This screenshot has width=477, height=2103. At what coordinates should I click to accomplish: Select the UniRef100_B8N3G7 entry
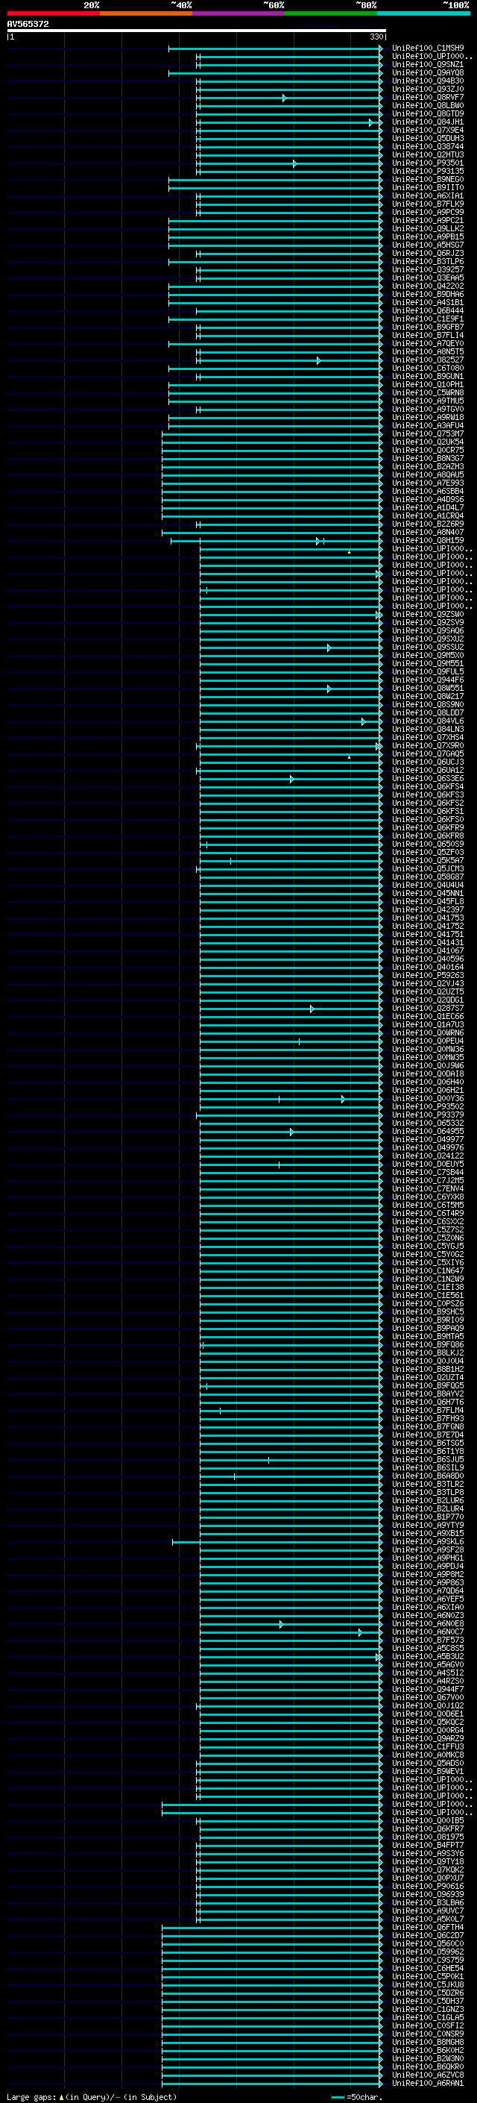coord(428,458)
